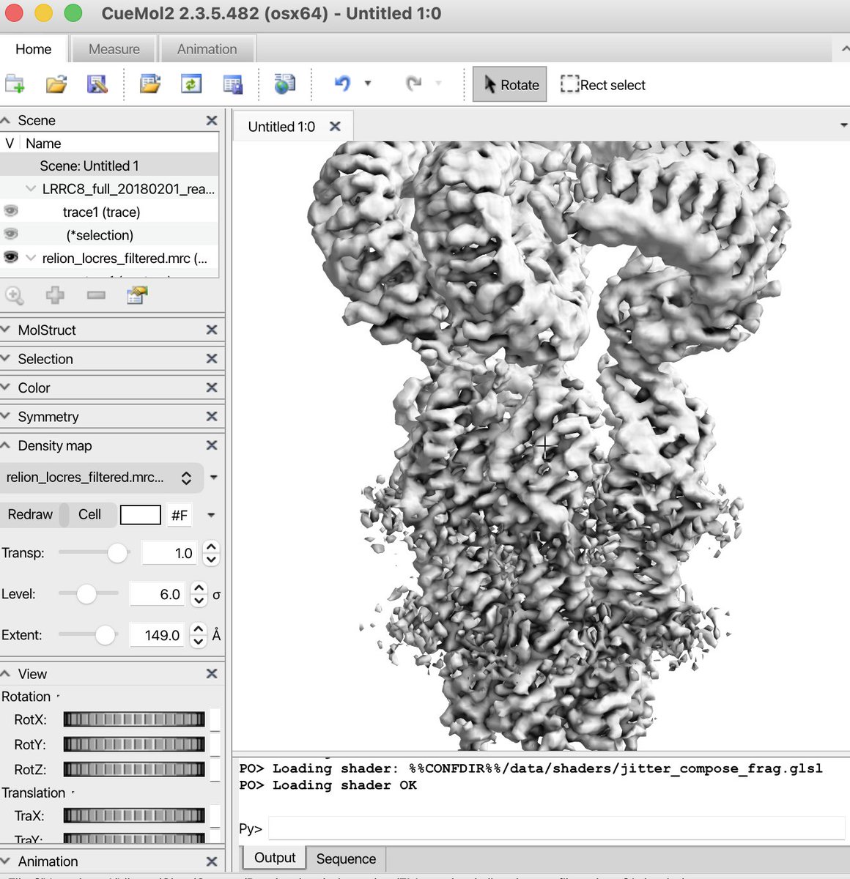This screenshot has width=850, height=879.
Task: Expand the MolStruct panel
Action: pyautogui.click(x=6, y=330)
